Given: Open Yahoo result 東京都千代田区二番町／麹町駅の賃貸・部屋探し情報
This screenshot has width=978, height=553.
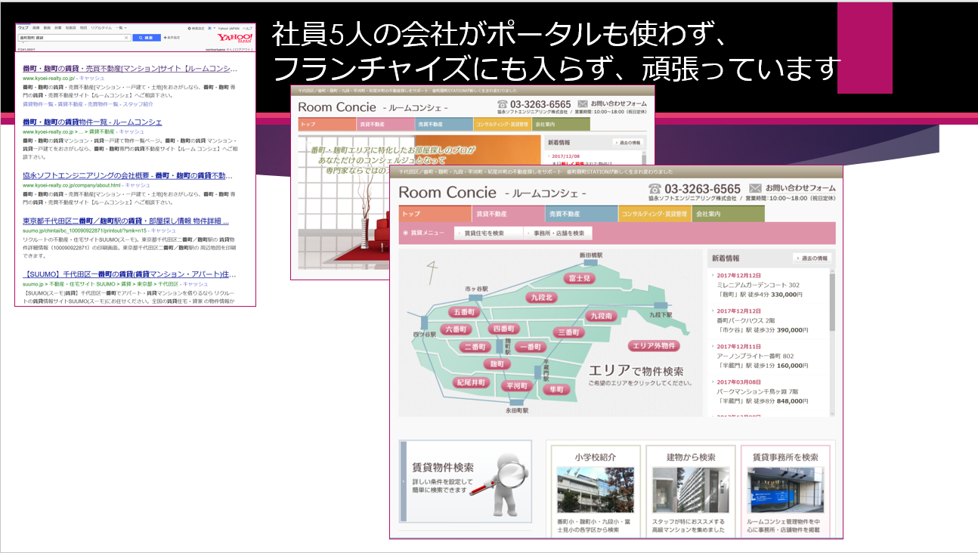Looking at the screenshot, I should click(125, 221).
